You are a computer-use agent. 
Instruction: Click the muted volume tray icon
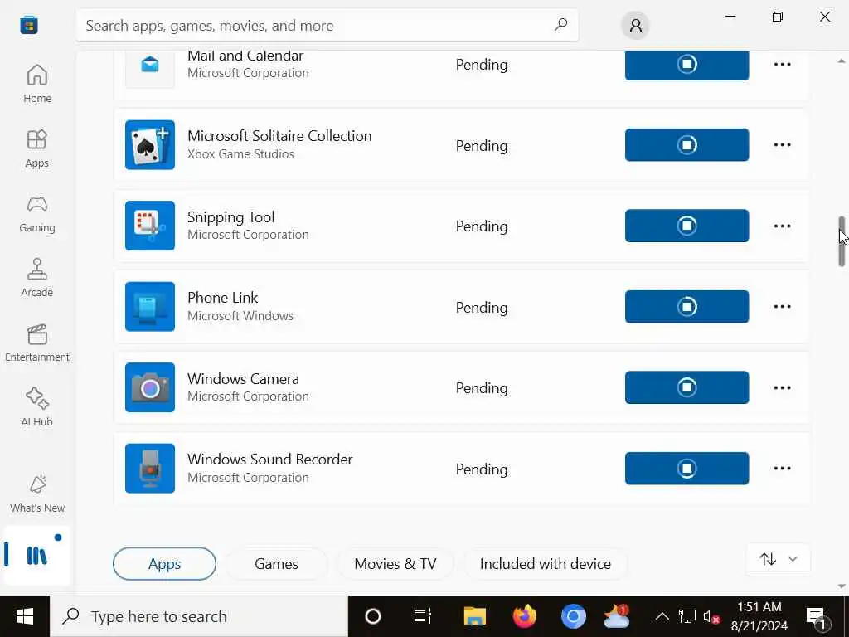[x=711, y=616]
